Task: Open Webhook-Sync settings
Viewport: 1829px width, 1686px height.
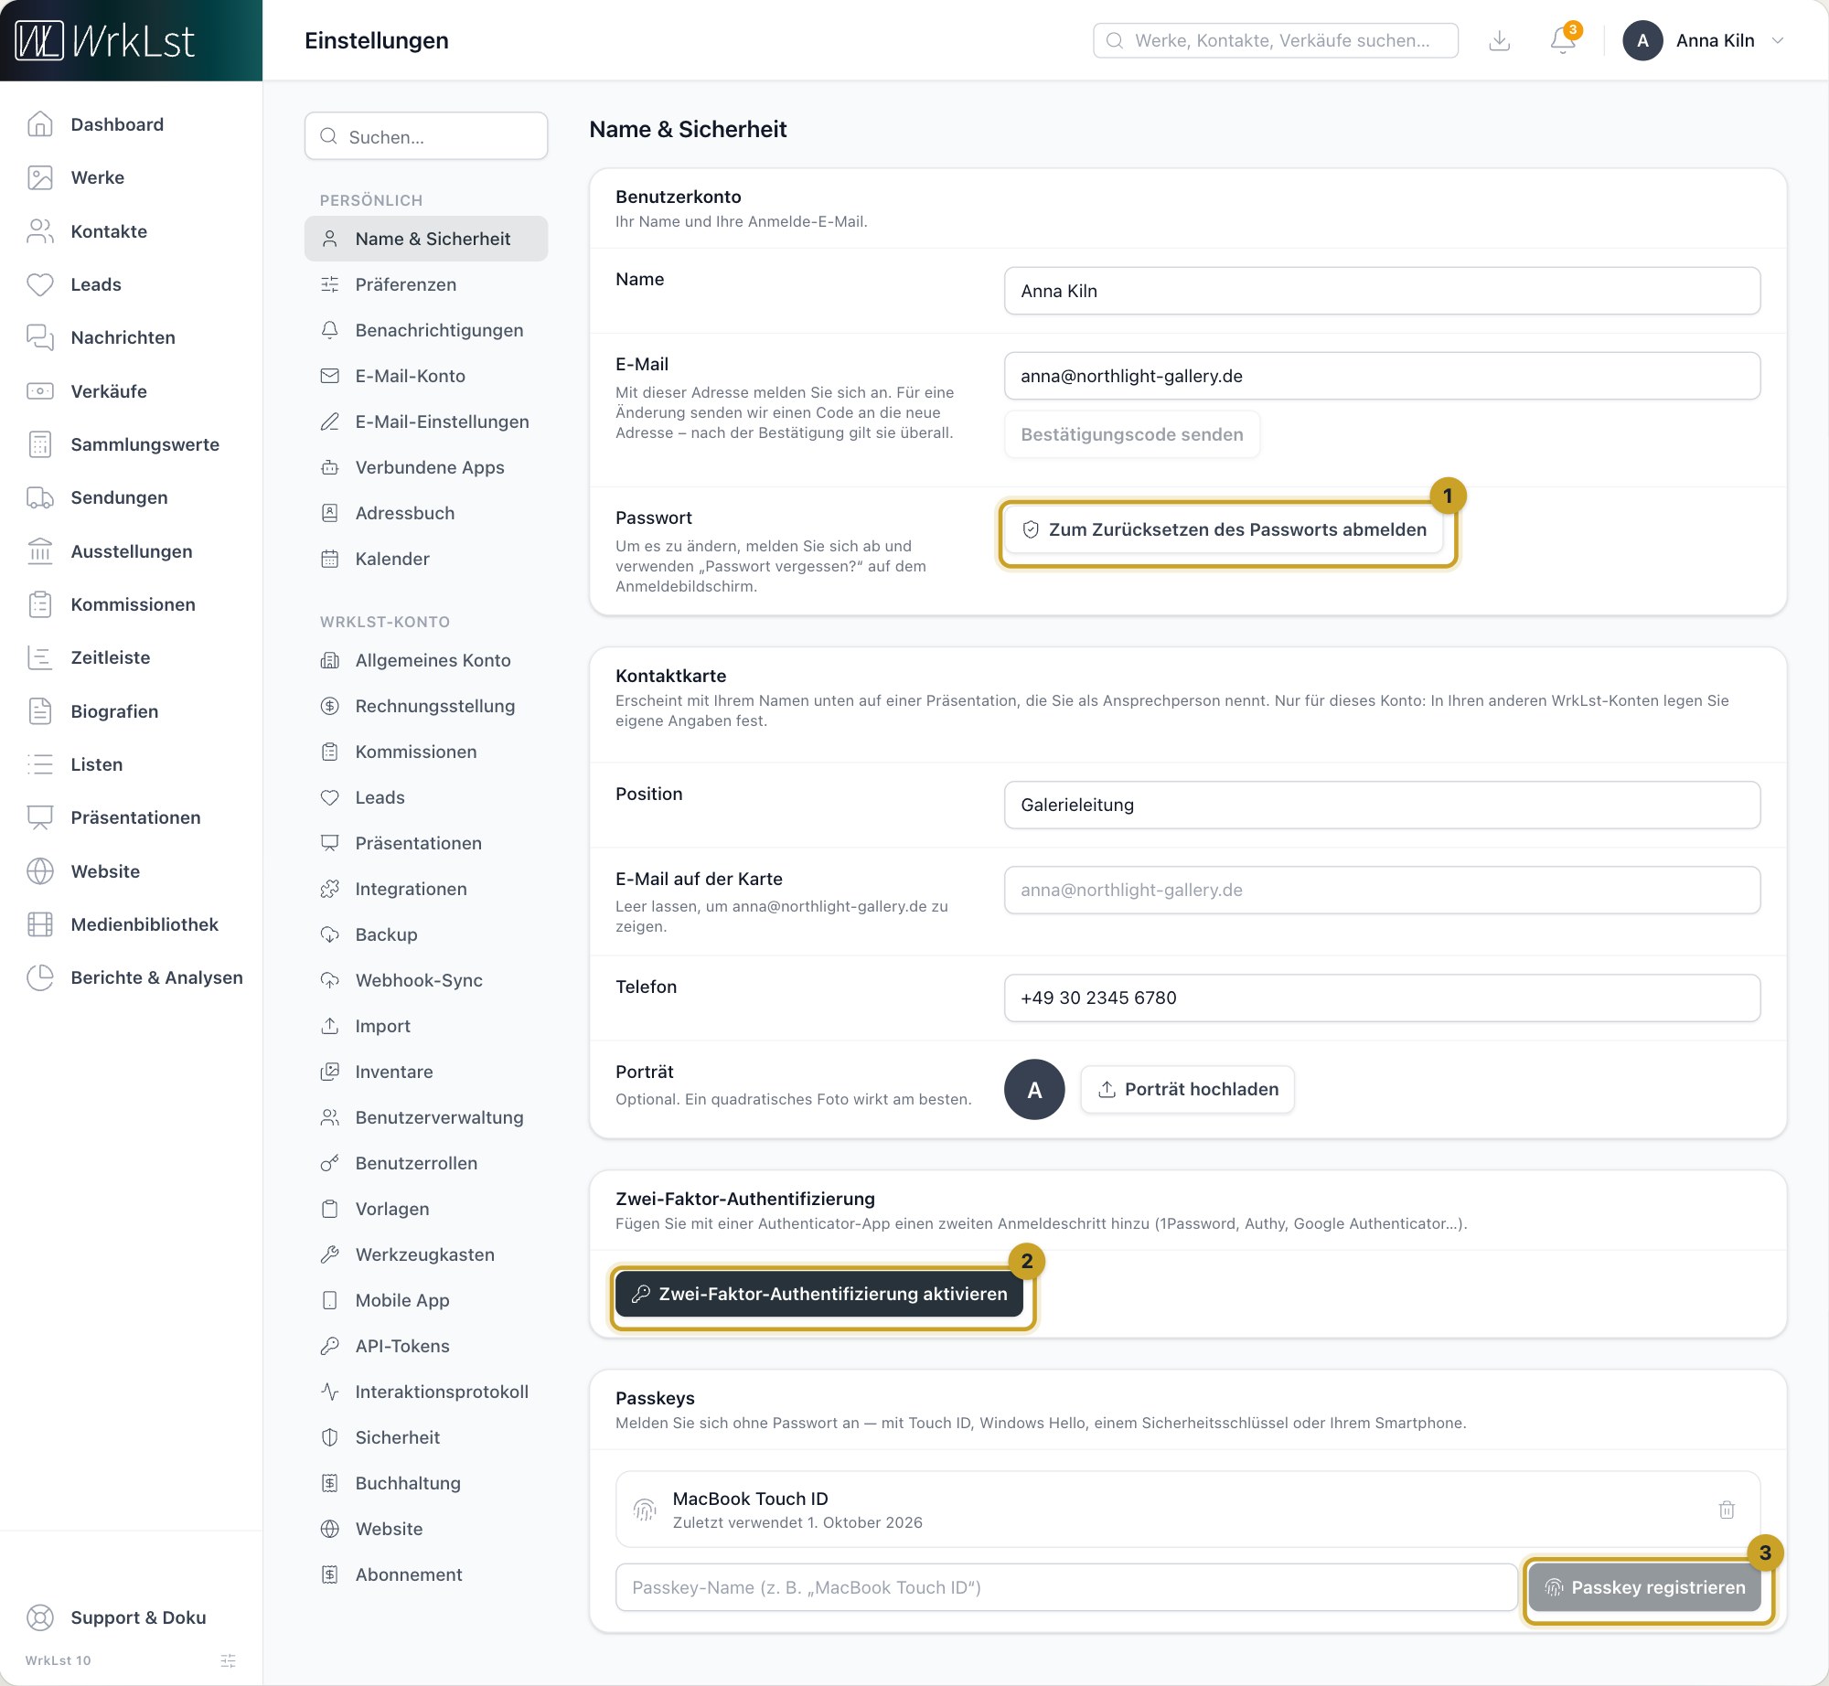Action: 426,980
